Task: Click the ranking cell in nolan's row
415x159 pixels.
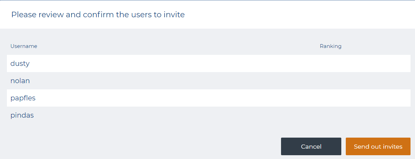Action: tap(330, 81)
